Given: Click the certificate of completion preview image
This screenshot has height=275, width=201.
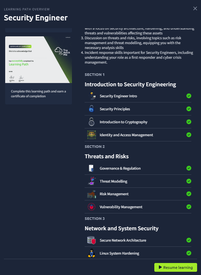Looking at the screenshot, I should click(x=39, y=60).
